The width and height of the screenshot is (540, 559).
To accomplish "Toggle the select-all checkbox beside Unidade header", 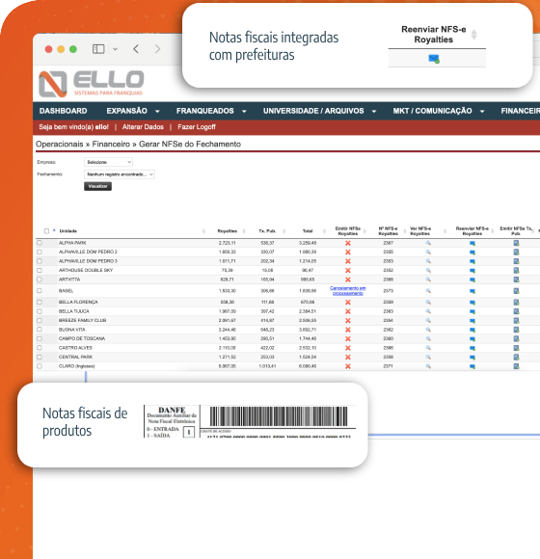I will (46, 231).
